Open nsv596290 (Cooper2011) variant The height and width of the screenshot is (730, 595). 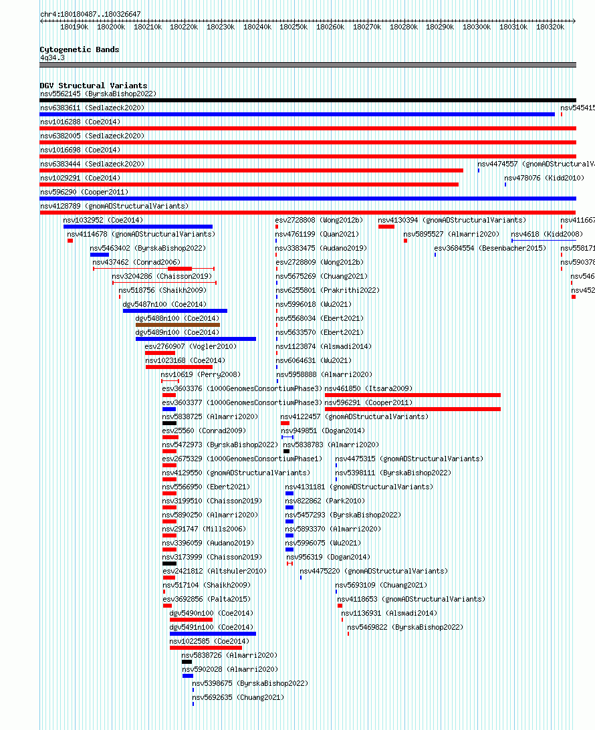point(84,191)
